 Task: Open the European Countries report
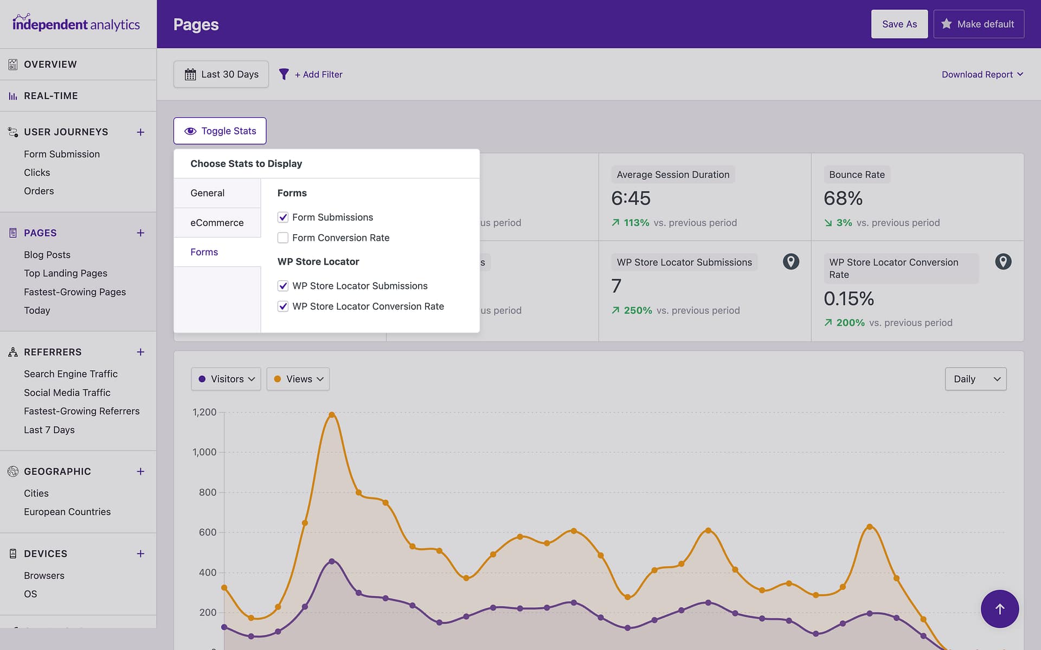click(x=67, y=512)
